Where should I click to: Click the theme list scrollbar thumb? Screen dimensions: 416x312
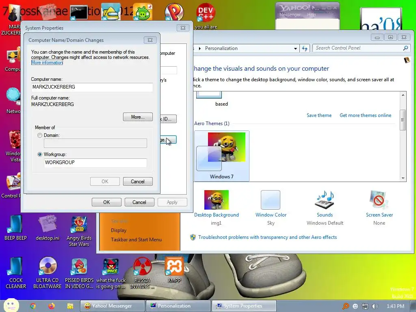tap(403, 120)
